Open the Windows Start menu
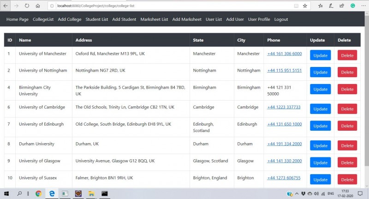 [6, 193]
